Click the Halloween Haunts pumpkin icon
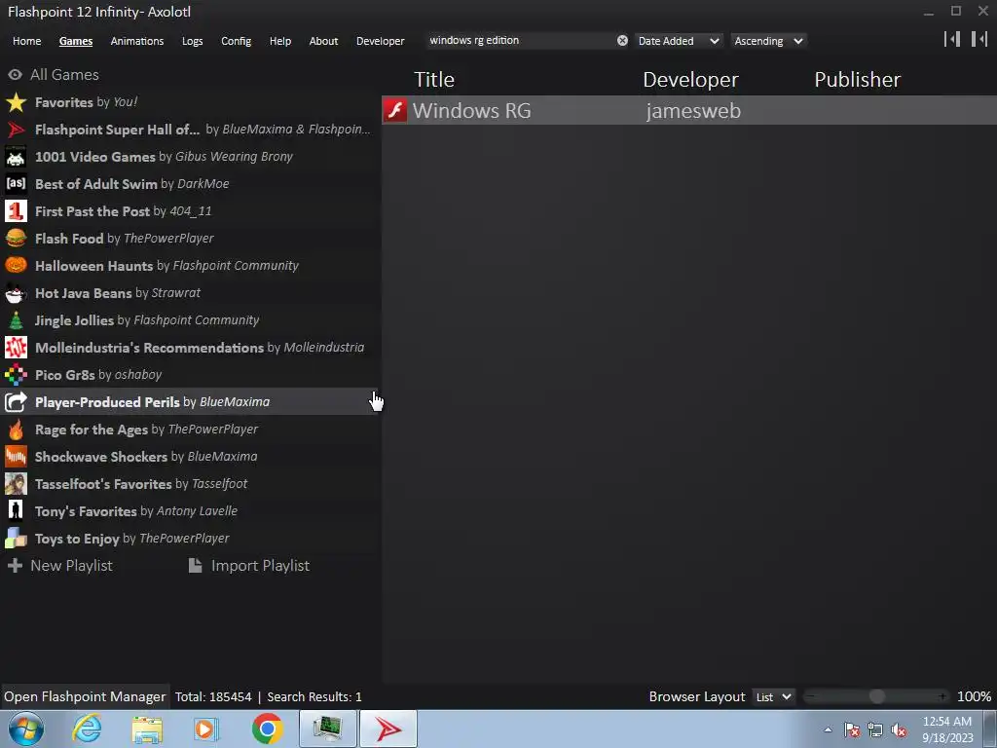This screenshot has height=748, width=997. pos(16,265)
